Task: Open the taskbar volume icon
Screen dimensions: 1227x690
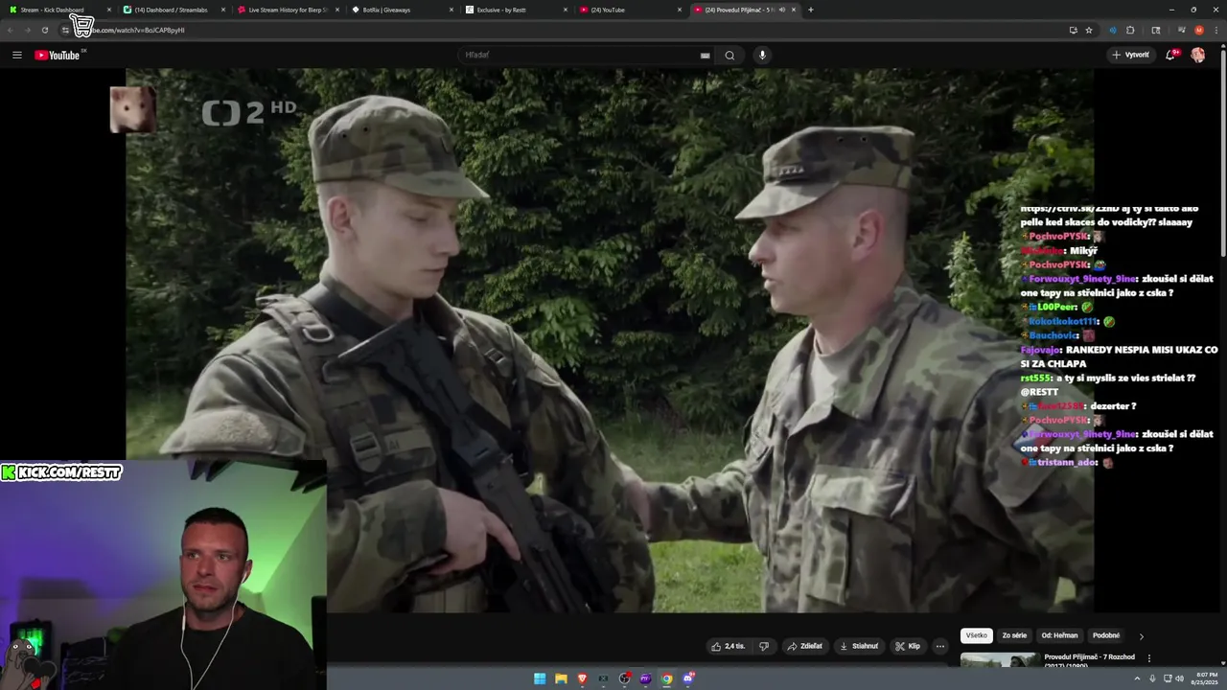Action: coord(1179,678)
